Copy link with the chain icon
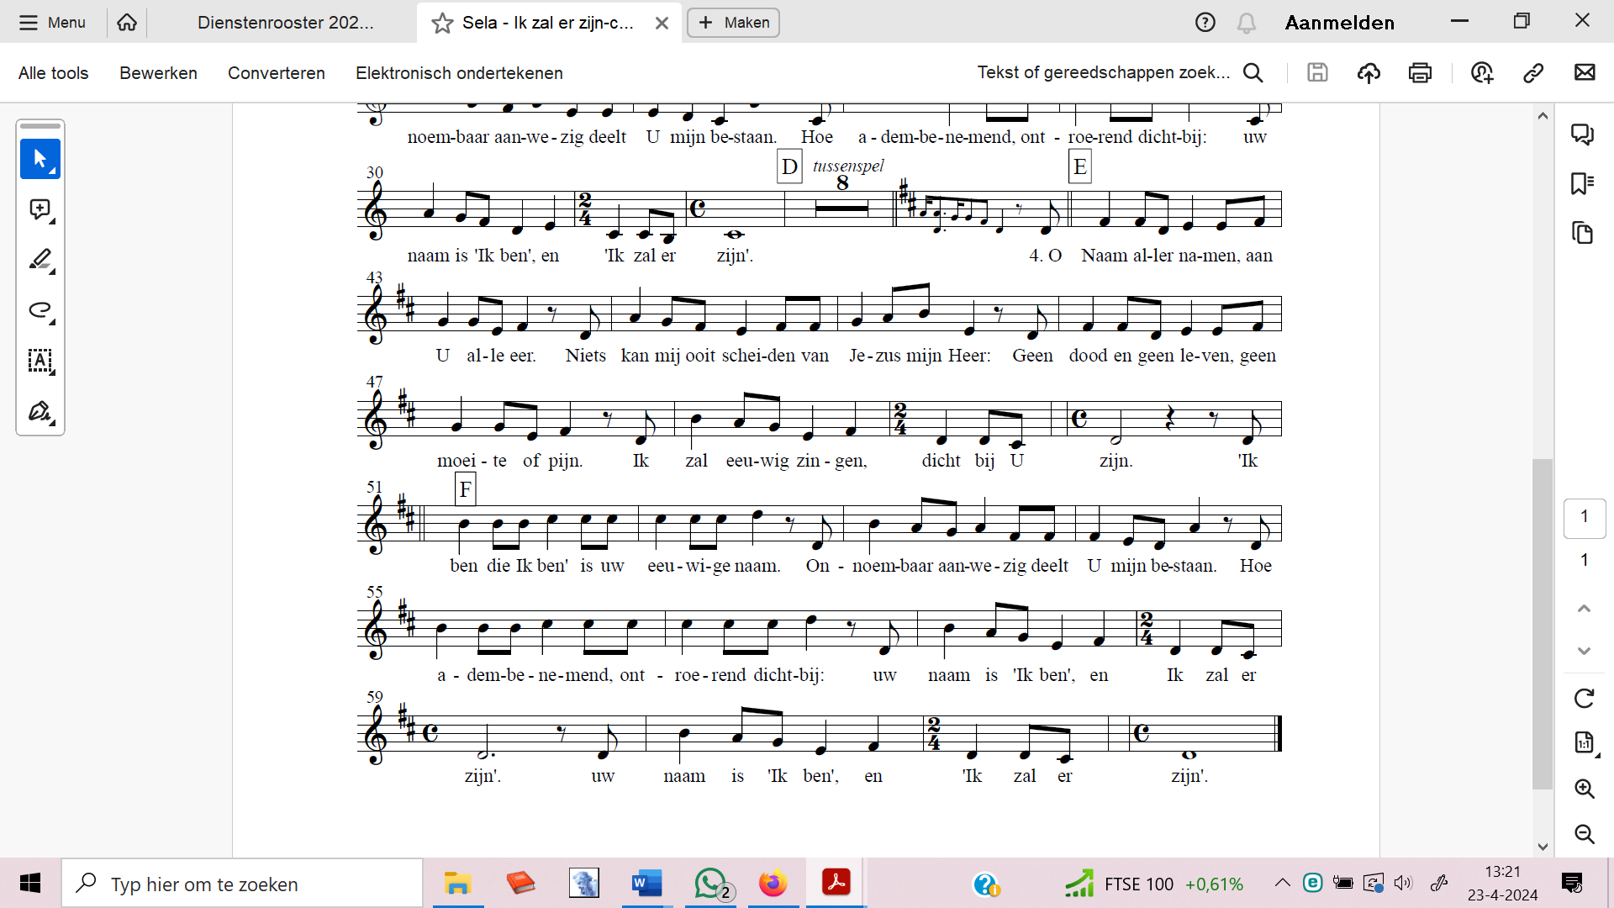1614x908 pixels. coord(1533,73)
